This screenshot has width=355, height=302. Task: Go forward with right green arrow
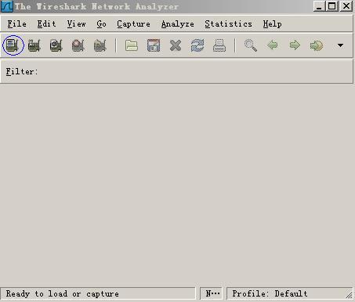coord(295,45)
